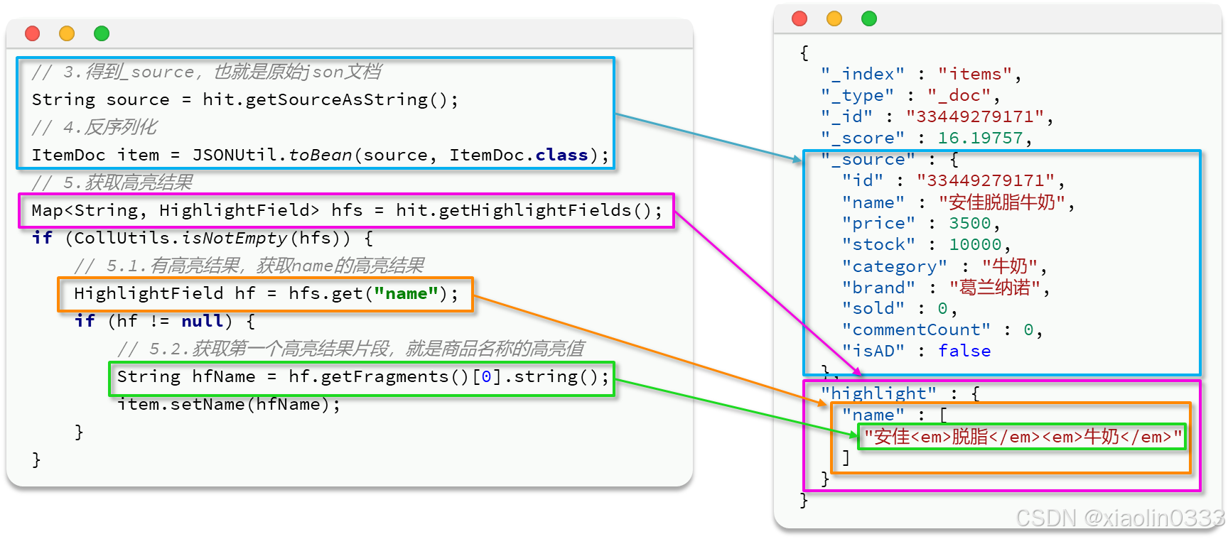Click the '"_type" : "_doc"' JSON line
Viewport: 1228px width, 539px height.
(910, 95)
